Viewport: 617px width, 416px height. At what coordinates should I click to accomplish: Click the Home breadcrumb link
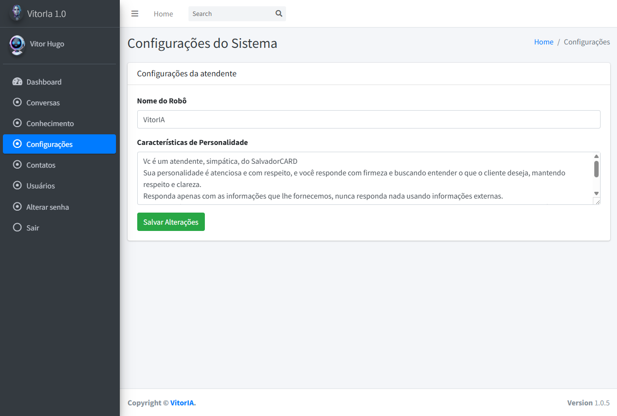tap(544, 42)
